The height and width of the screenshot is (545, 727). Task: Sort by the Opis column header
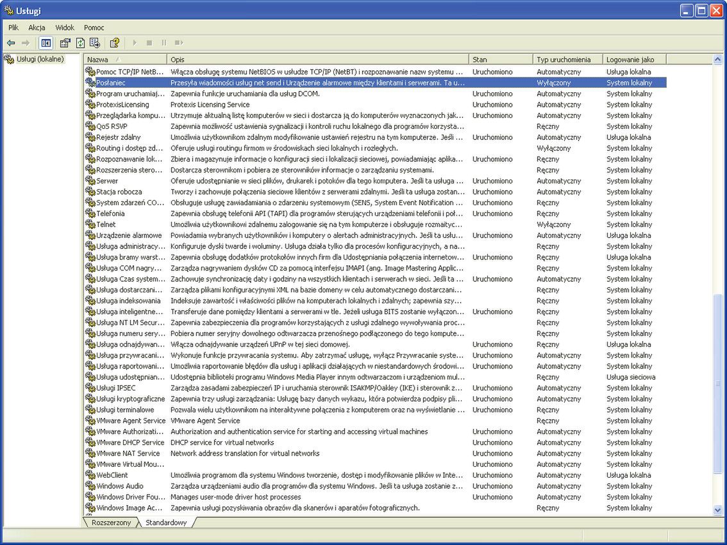(x=317, y=60)
